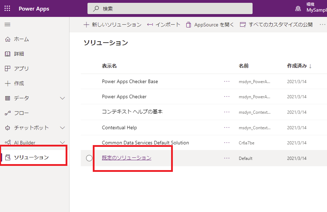Click the 2021/3/14 date in 既定のソリューション row

point(297,158)
